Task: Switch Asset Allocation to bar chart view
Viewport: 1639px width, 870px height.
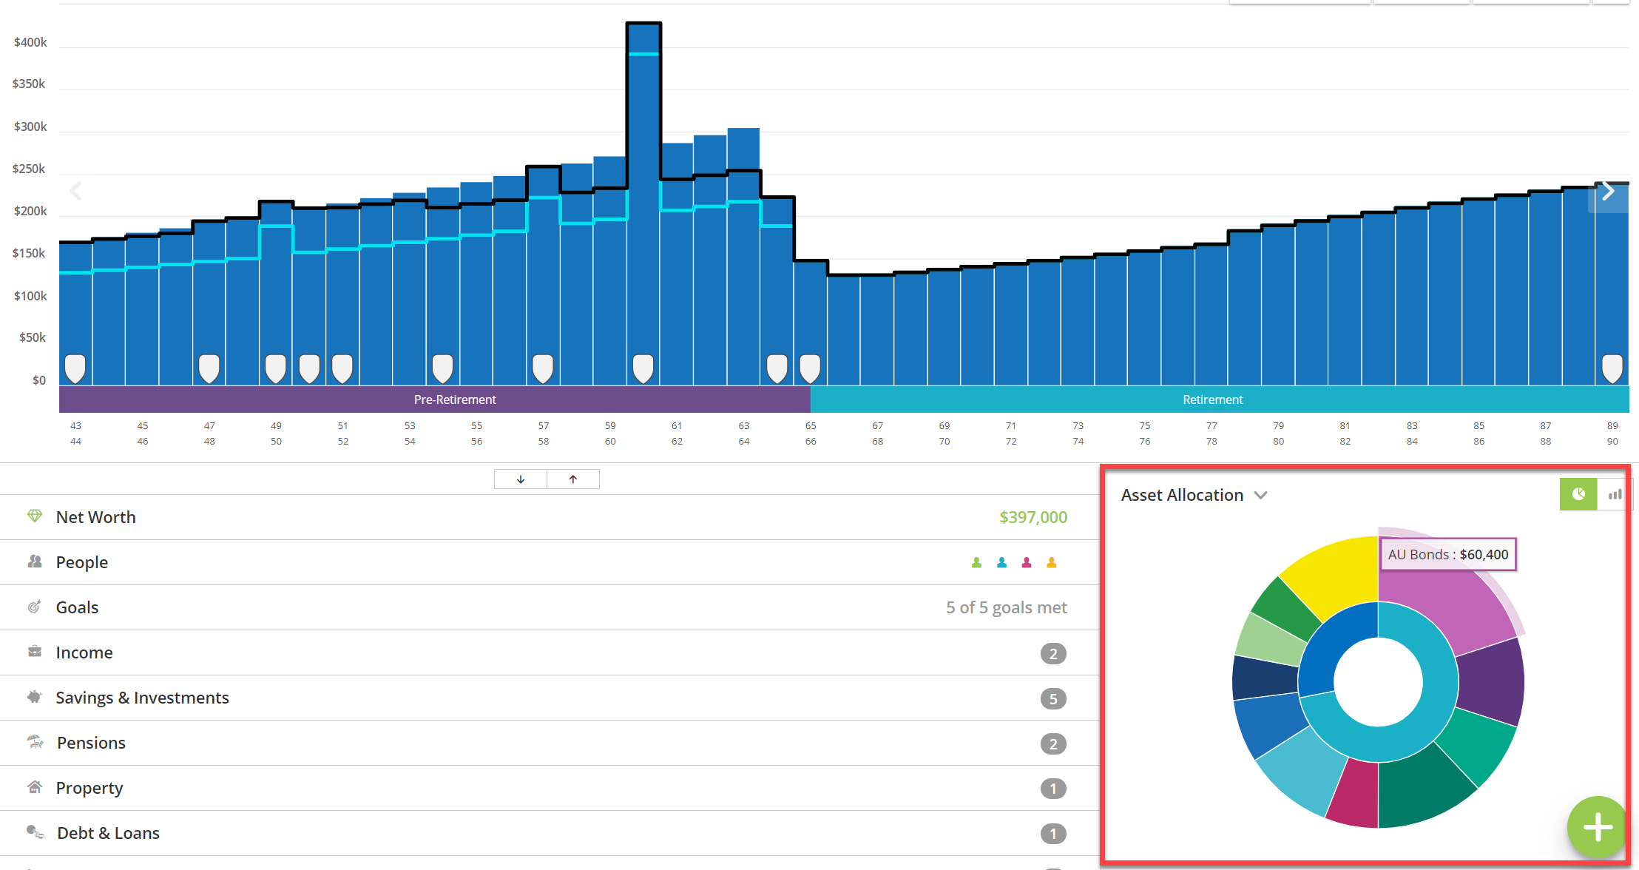Action: click(1615, 494)
